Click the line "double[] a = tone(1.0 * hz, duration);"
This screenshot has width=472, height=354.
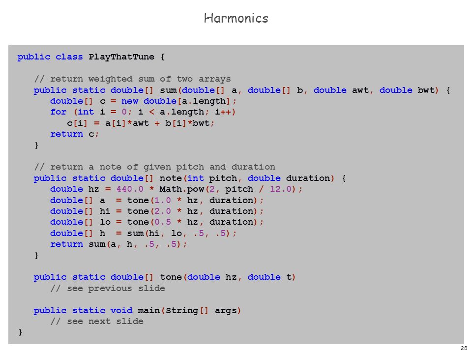click(157, 201)
